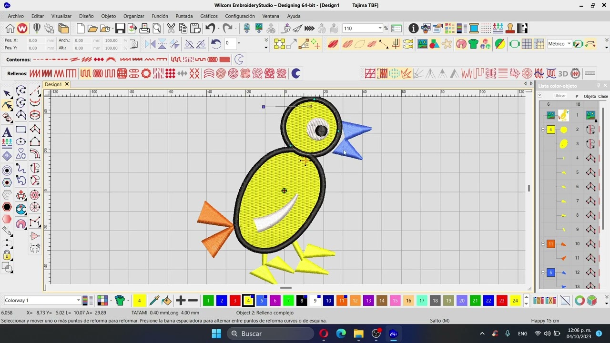Open Microsoft Edge from the taskbar
The image size is (610, 343).
(341, 333)
